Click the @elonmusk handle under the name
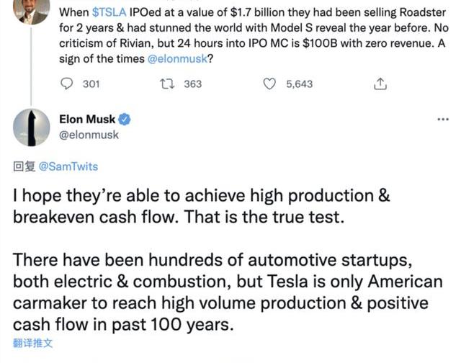The width and height of the screenshot is (461, 363). tap(89, 134)
